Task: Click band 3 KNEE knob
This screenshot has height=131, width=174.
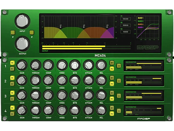Action: click(62, 95)
